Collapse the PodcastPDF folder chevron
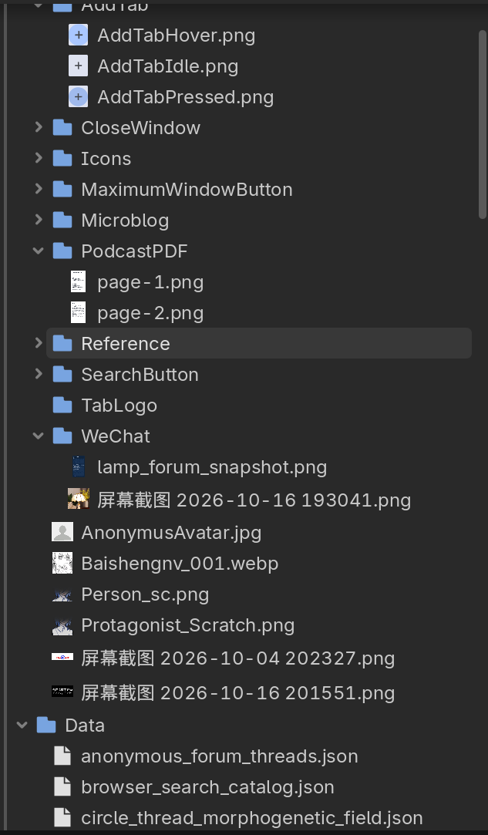The image size is (488, 835). pos(39,251)
